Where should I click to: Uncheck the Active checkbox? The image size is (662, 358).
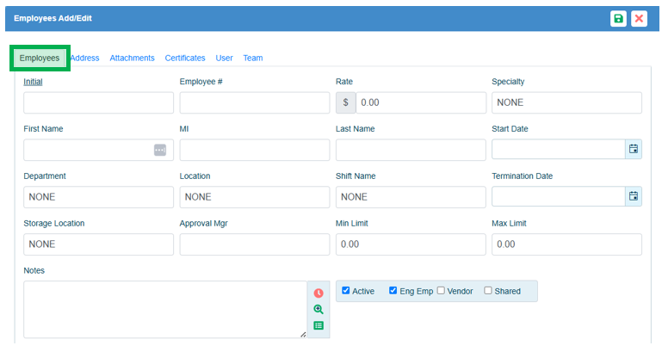pyautogui.click(x=346, y=291)
